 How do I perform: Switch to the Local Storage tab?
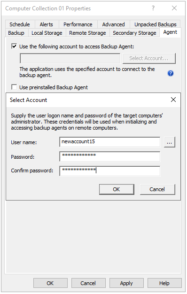(47, 33)
